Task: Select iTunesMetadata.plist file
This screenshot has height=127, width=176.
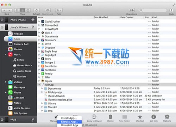Action: coord(106,99)
